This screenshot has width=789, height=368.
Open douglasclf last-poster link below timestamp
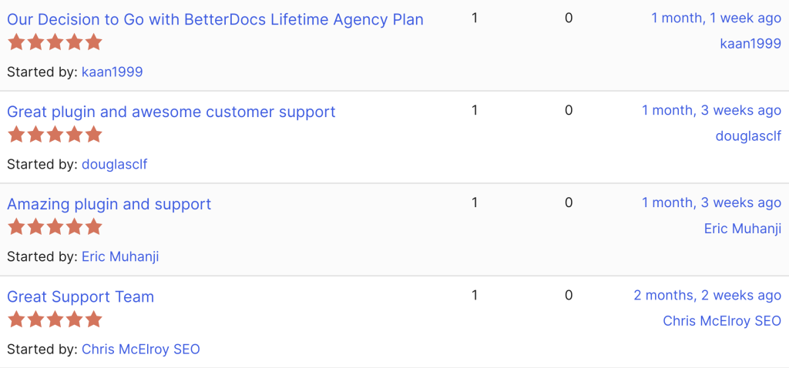point(748,136)
